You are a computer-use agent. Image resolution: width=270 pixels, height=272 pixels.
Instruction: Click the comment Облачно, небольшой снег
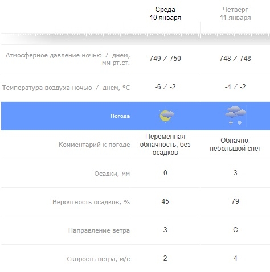[x=235, y=145]
